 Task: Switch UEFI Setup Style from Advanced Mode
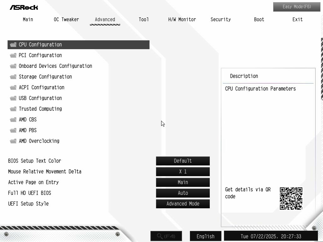pos(183,204)
